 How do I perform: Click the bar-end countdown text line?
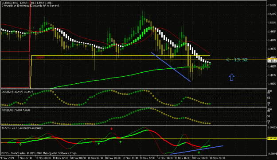click(30, 6)
